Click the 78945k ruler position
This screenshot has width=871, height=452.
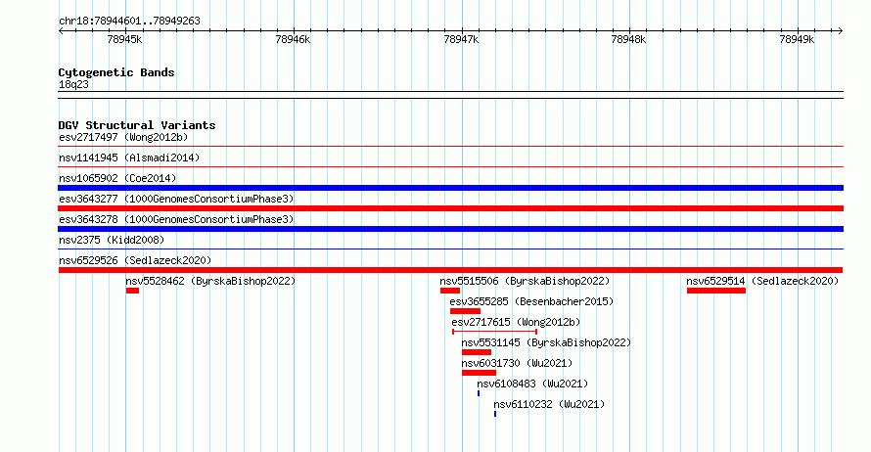[x=124, y=39]
